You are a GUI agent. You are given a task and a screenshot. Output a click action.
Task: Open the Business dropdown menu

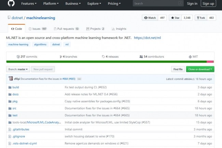tap(73, 3)
